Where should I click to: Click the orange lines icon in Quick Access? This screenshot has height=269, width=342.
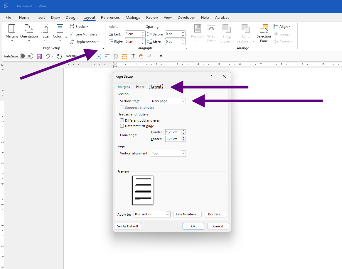coord(124,57)
